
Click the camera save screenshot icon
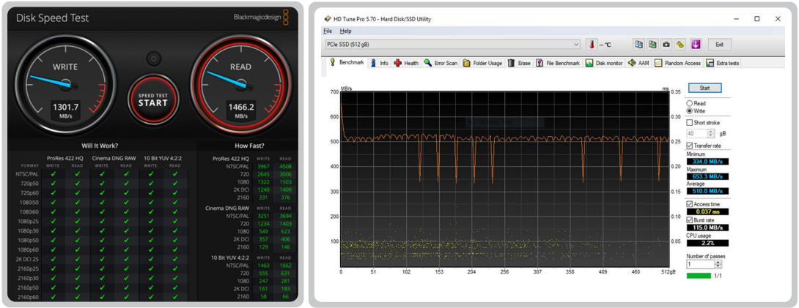[x=666, y=44]
